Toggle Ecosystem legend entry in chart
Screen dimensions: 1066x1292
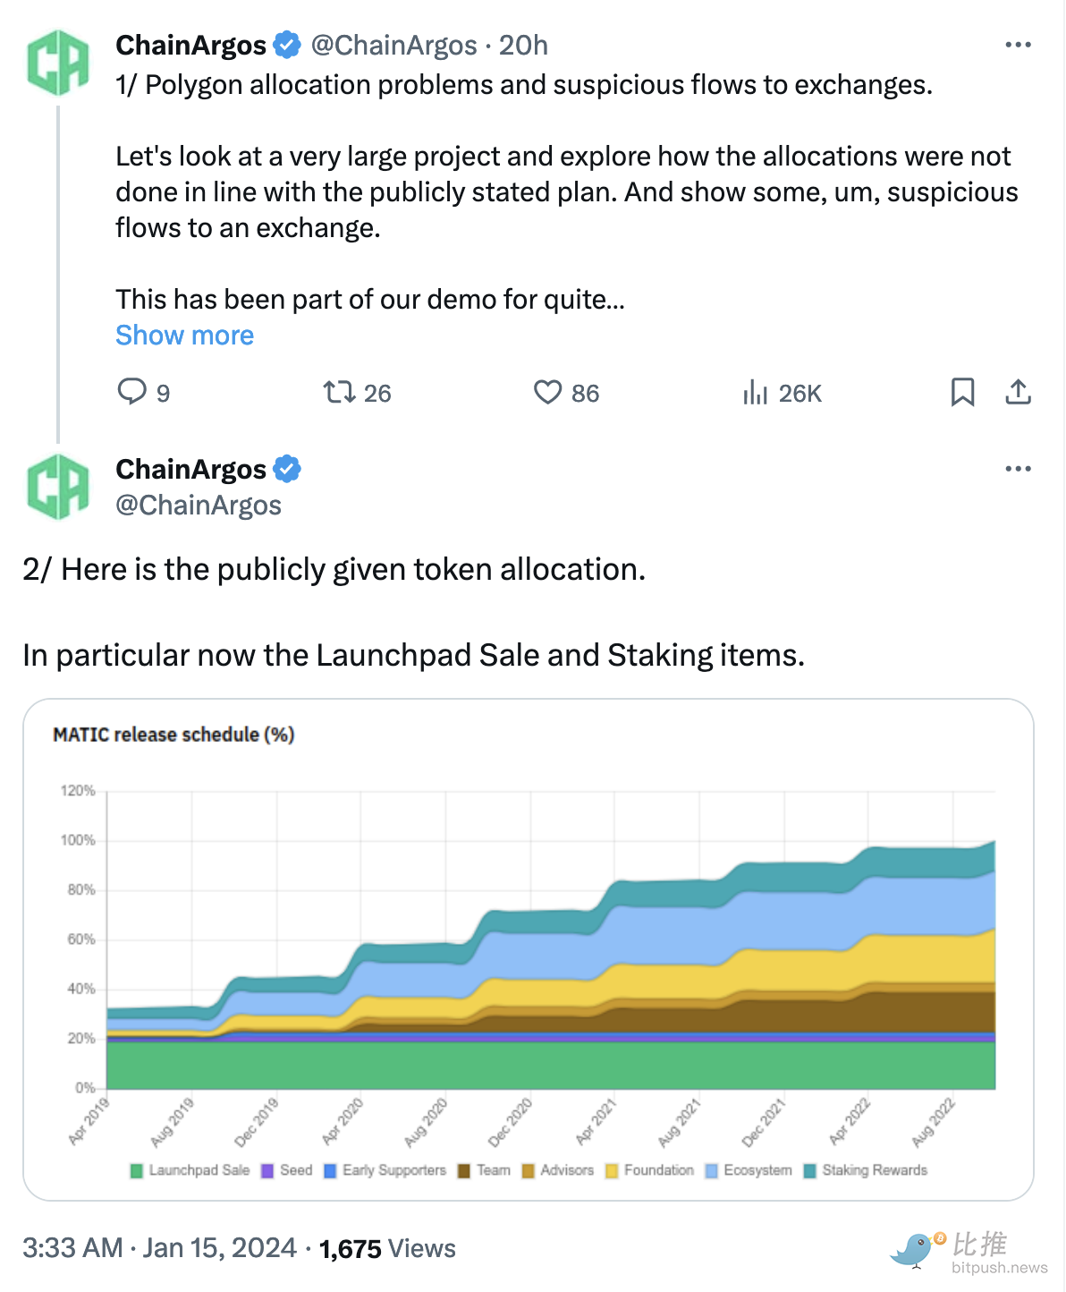tap(749, 1170)
